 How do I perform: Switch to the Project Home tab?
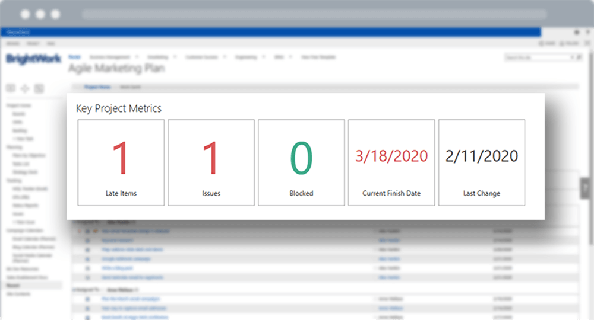point(97,87)
